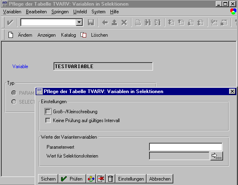Click the Katalog button
Viewport: 238px width, 185px height.
tap(68, 35)
